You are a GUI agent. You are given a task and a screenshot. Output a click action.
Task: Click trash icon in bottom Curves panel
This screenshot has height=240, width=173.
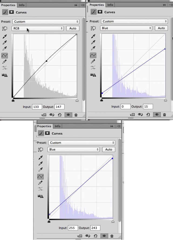tap(112, 236)
